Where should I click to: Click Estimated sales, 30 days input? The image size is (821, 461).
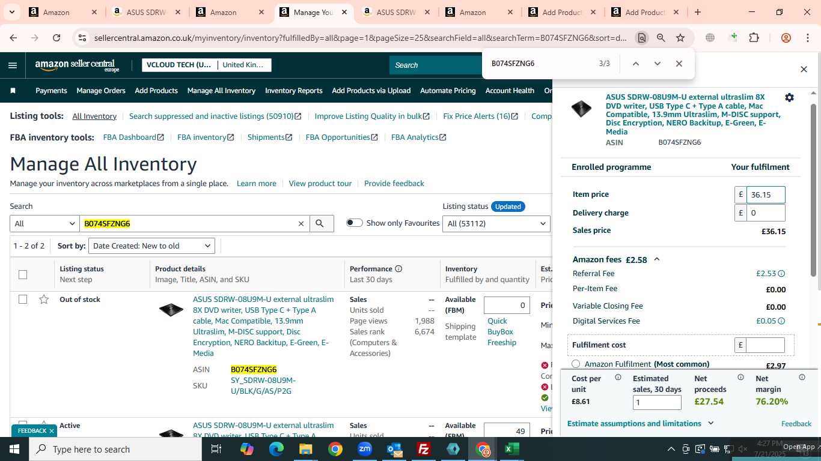coord(657,402)
